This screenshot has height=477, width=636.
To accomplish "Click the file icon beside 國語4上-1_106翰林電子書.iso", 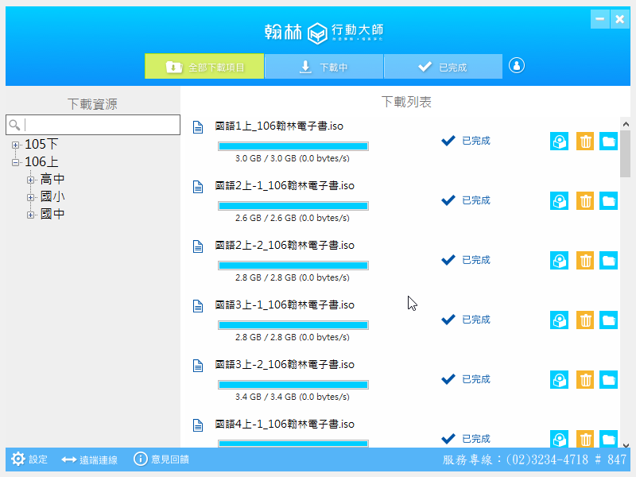I will pos(198,425).
